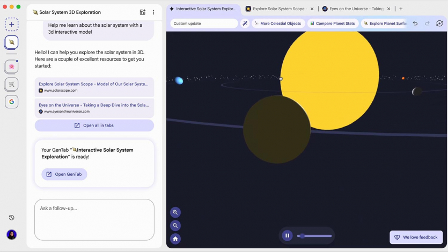Viewport: 448px width, 252px height.
Task: Select the Solar System planet sidebar icon
Action: 11,42
